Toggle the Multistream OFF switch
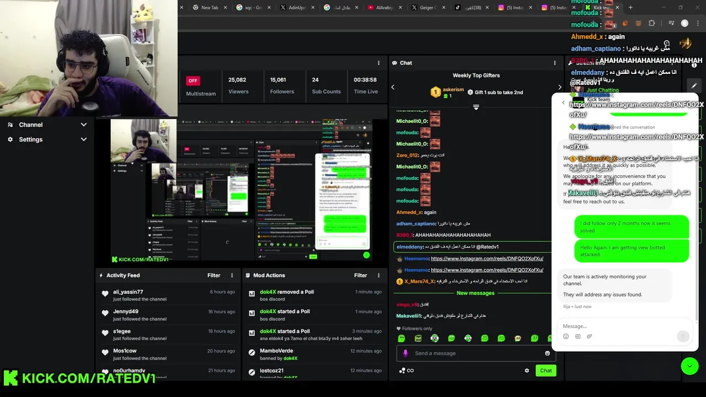 192,81
